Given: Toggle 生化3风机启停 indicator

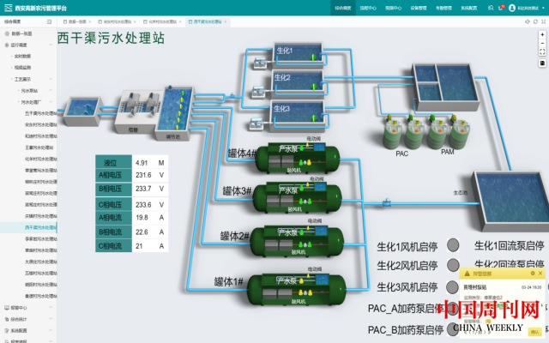Looking at the screenshot, I should pyautogui.click(x=454, y=287).
